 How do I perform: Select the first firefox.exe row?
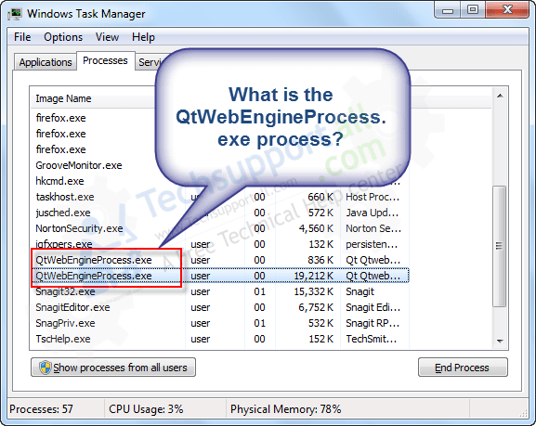pos(61,118)
